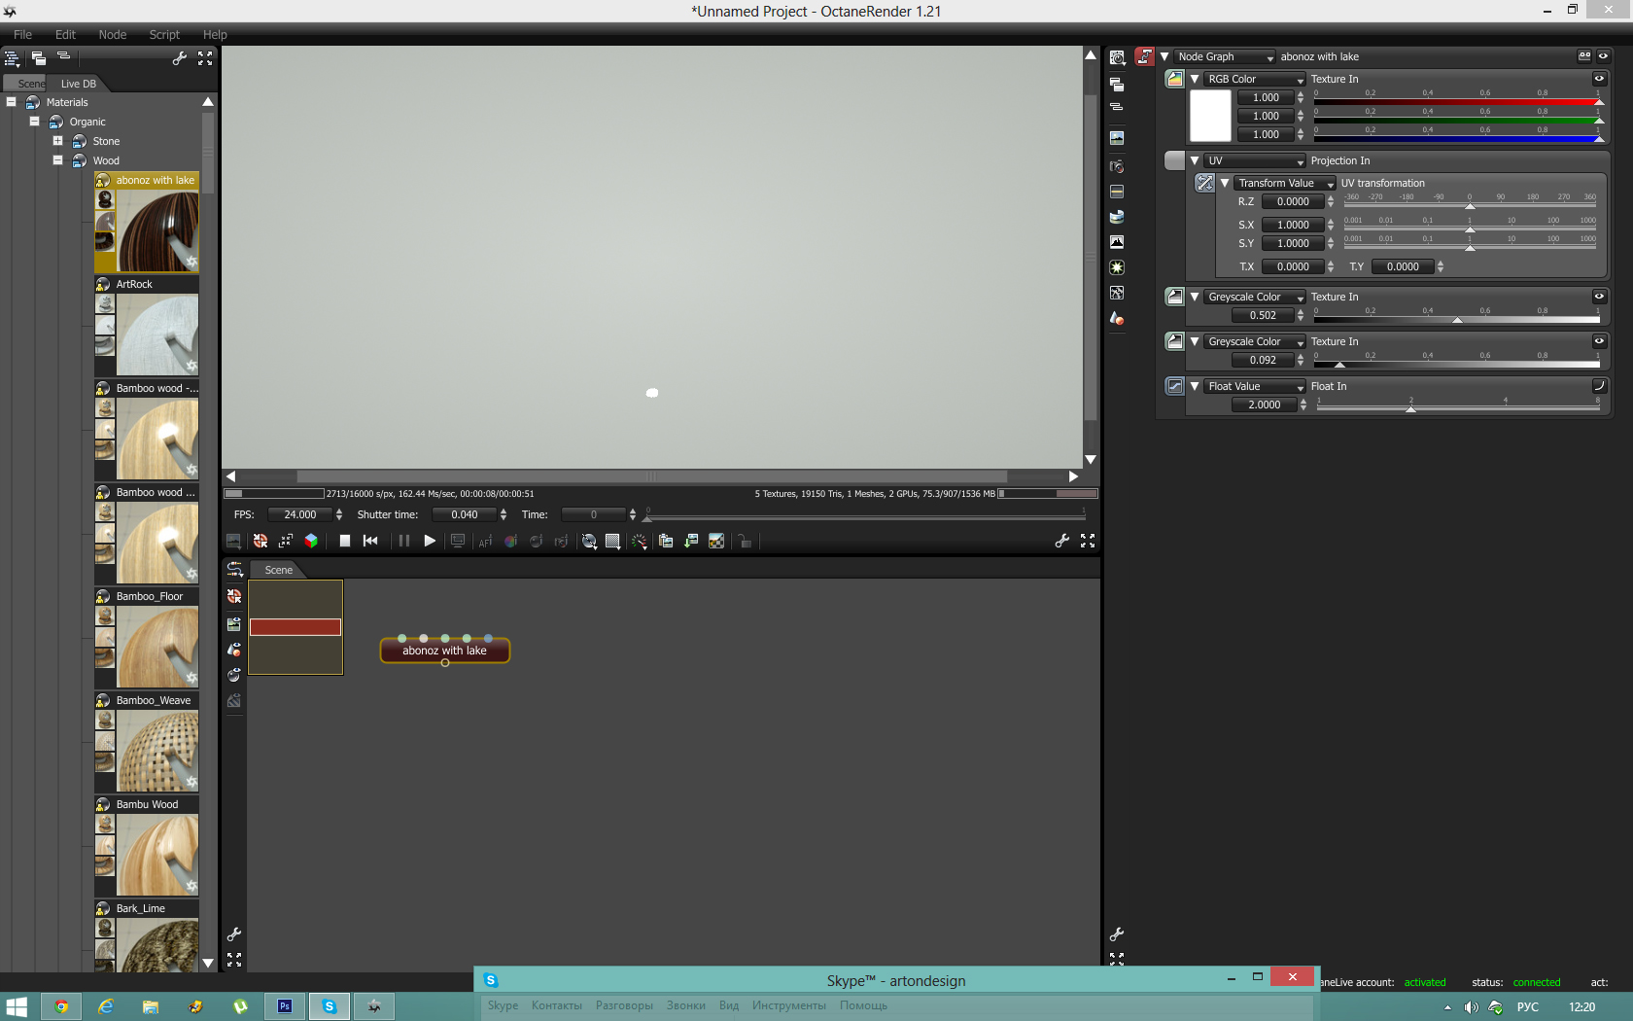Maximize the render viewport panel
This screenshot has height=1021, width=1633.
click(x=1088, y=541)
